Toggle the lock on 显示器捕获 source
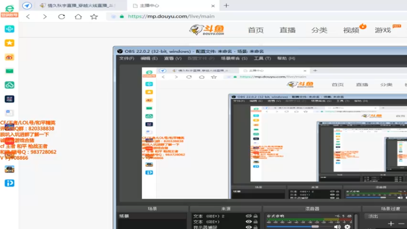This screenshot has height=229, width=407. [256, 227]
